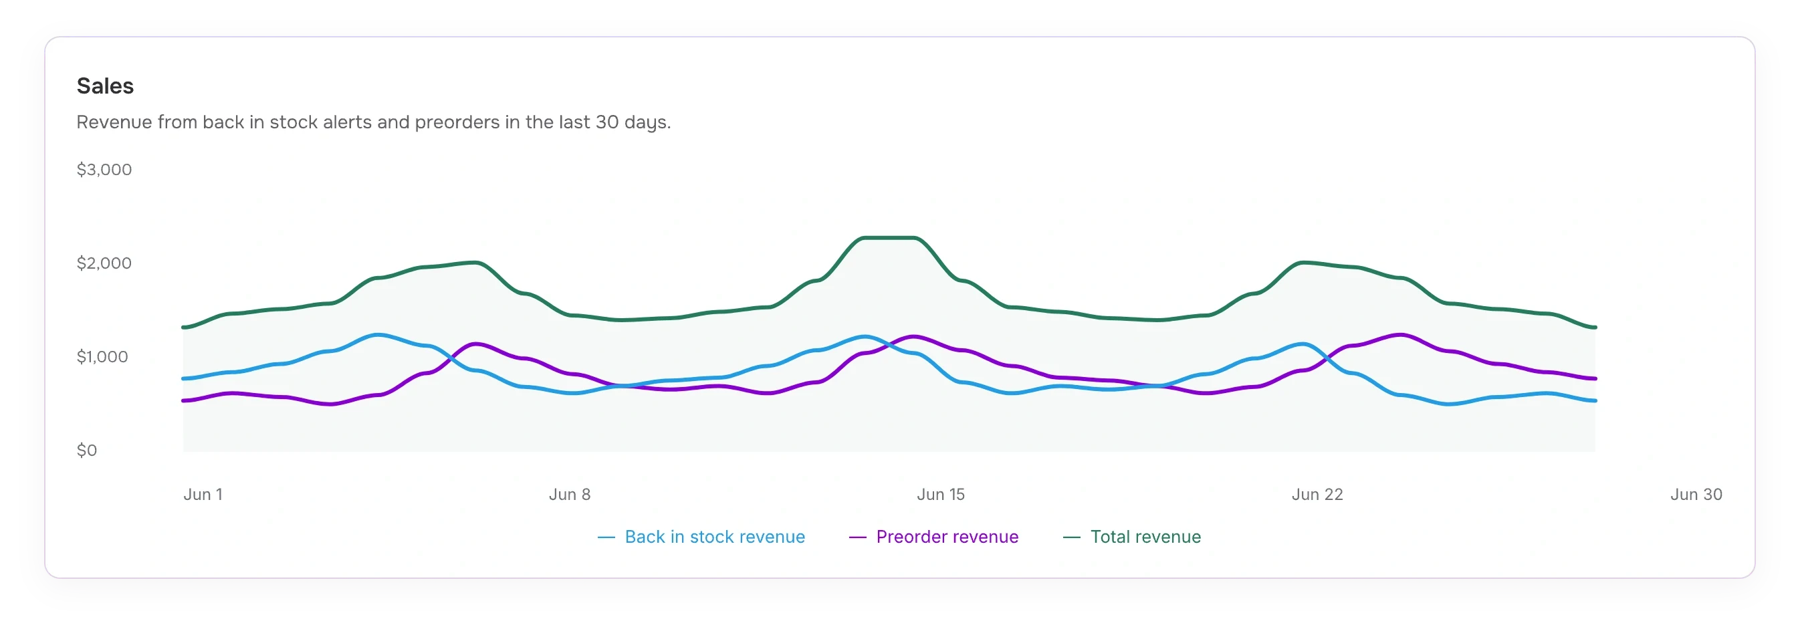Click the blue Back in stock legend line marker

click(x=606, y=537)
